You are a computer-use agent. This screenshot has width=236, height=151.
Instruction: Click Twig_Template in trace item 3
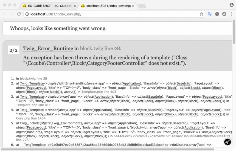click(32, 97)
